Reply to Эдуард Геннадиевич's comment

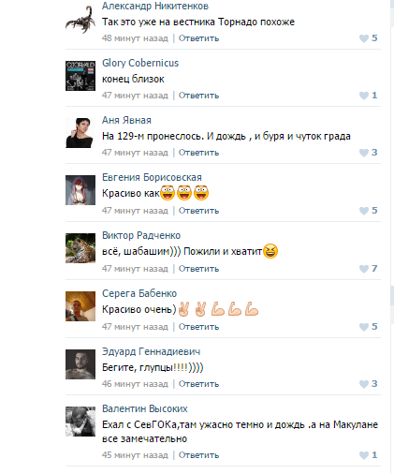tap(198, 384)
